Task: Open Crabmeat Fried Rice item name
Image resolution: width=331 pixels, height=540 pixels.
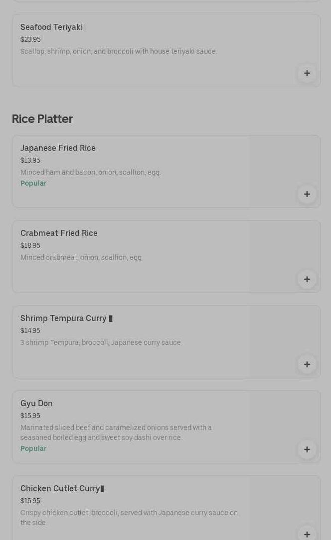Action: point(59,233)
